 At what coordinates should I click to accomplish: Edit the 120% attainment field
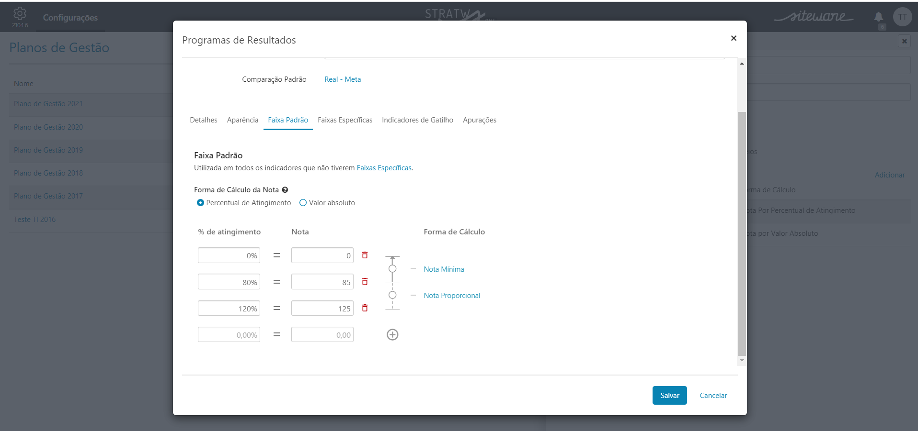229,309
